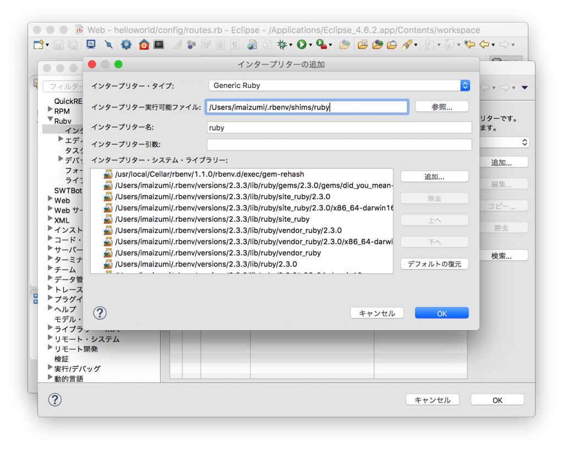Select 実行/デバッグ in the preferences tree
Screen dimensions: 563x450
[77, 369]
